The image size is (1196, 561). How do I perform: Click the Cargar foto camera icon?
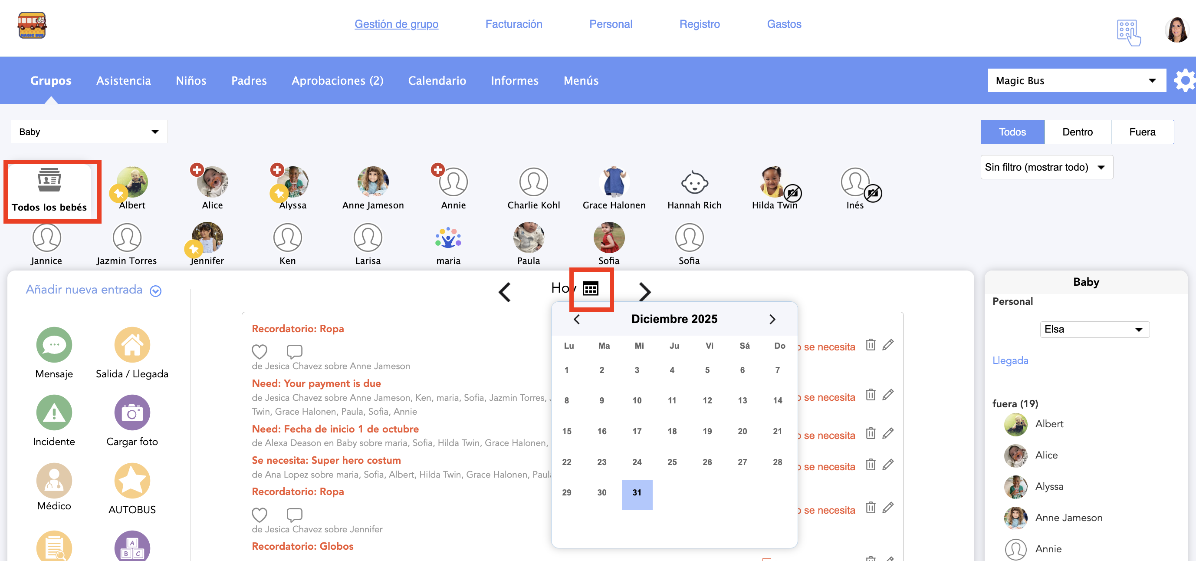[132, 412]
